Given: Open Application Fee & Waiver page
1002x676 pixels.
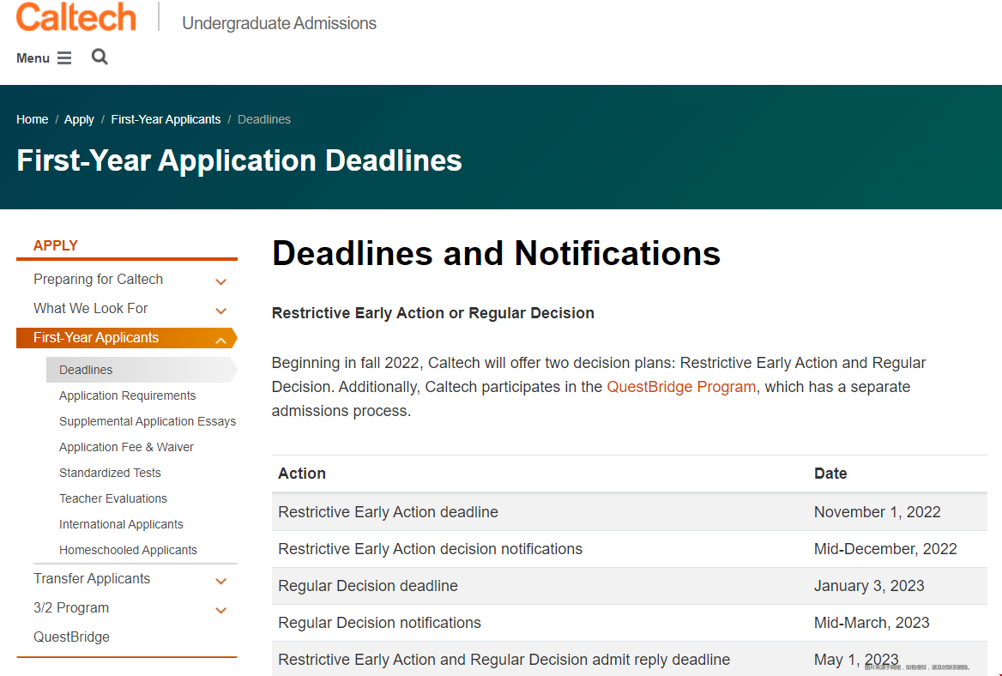Looking at the screenshot, I should 126,447.
